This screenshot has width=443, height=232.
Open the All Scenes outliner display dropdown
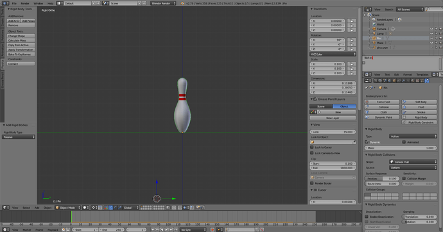(x=410, y=10)
